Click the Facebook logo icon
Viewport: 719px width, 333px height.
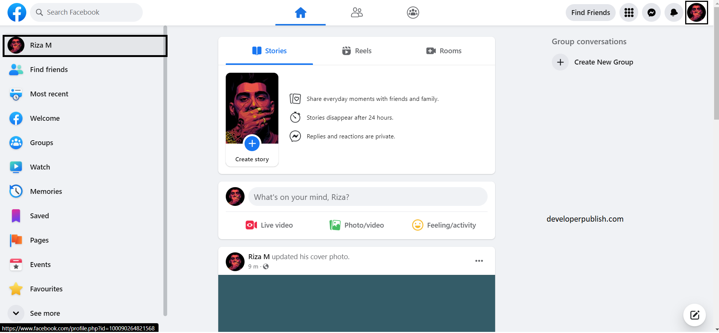click(17, 12)
